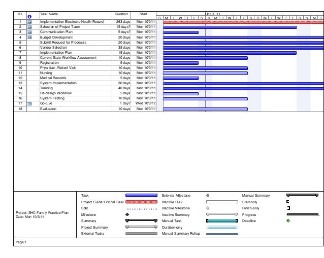324x258 pixels.
Task: Select the Registration task name
Action: click(49, 63)
